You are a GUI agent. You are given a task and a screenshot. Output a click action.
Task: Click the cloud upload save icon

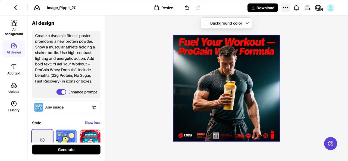point(37,8)
